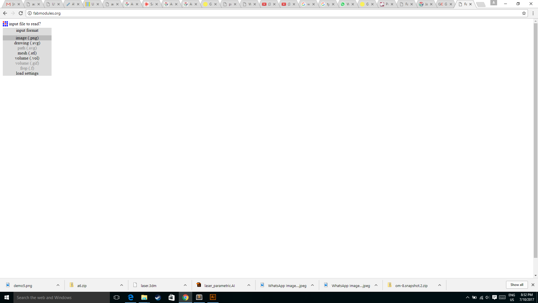
Task: Open downloaded demo5.png file
Action: 23,286
